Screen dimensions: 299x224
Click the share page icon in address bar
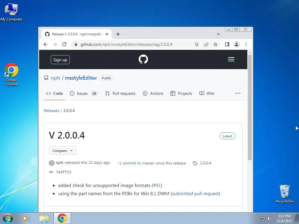[206, 44]
